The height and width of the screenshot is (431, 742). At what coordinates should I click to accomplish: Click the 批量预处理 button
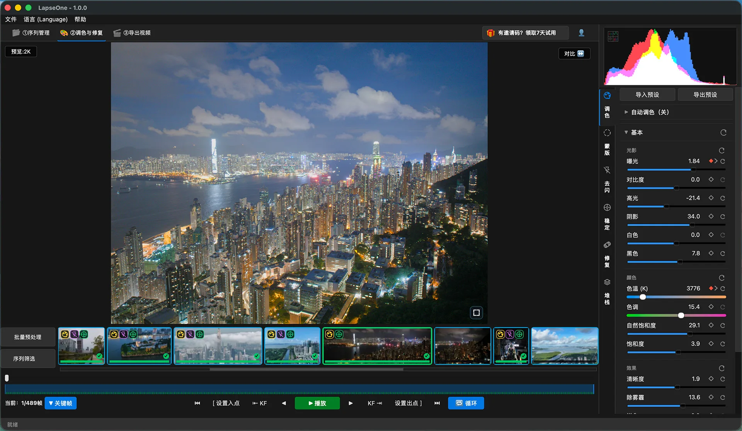pos(28,337)
